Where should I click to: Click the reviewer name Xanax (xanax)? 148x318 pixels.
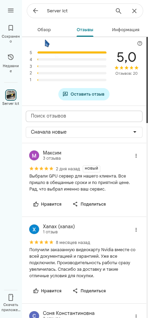click(x=59, y=227)
